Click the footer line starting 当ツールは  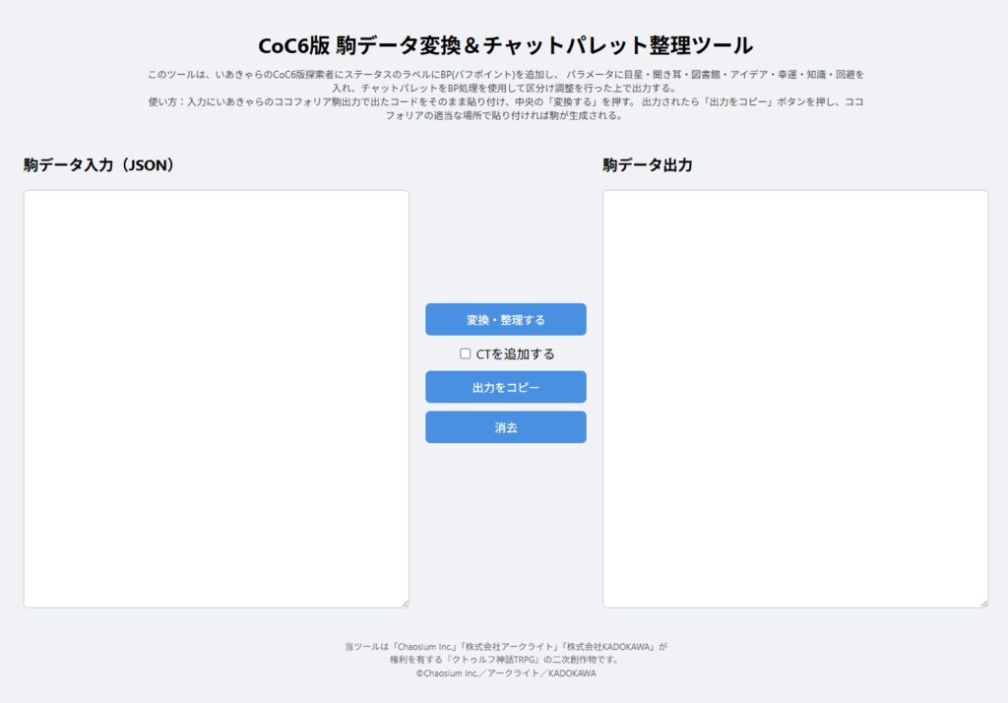point(505,647)
